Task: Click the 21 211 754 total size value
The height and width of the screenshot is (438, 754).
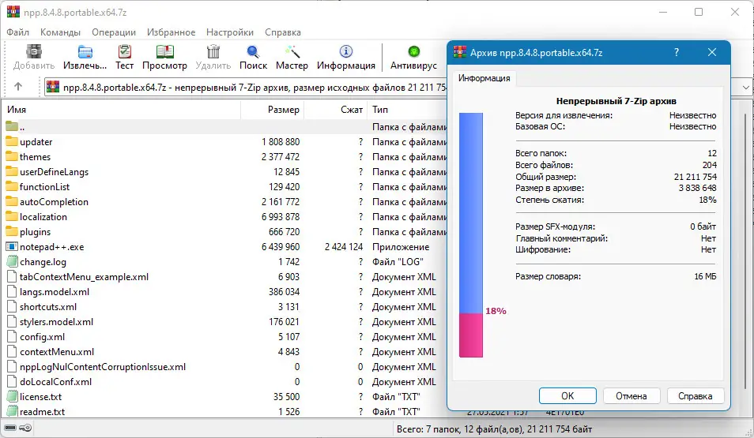Action: click(695, 177)
